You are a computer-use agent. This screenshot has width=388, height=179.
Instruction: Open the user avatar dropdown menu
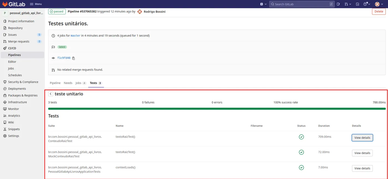click(379, 4)
